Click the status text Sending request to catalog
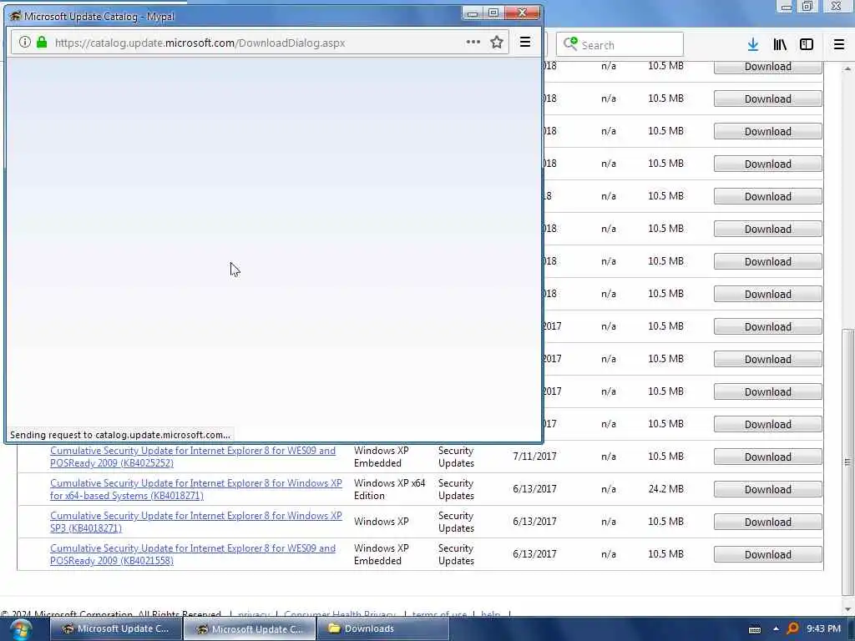The image size is (855, 641). [120, 435]
